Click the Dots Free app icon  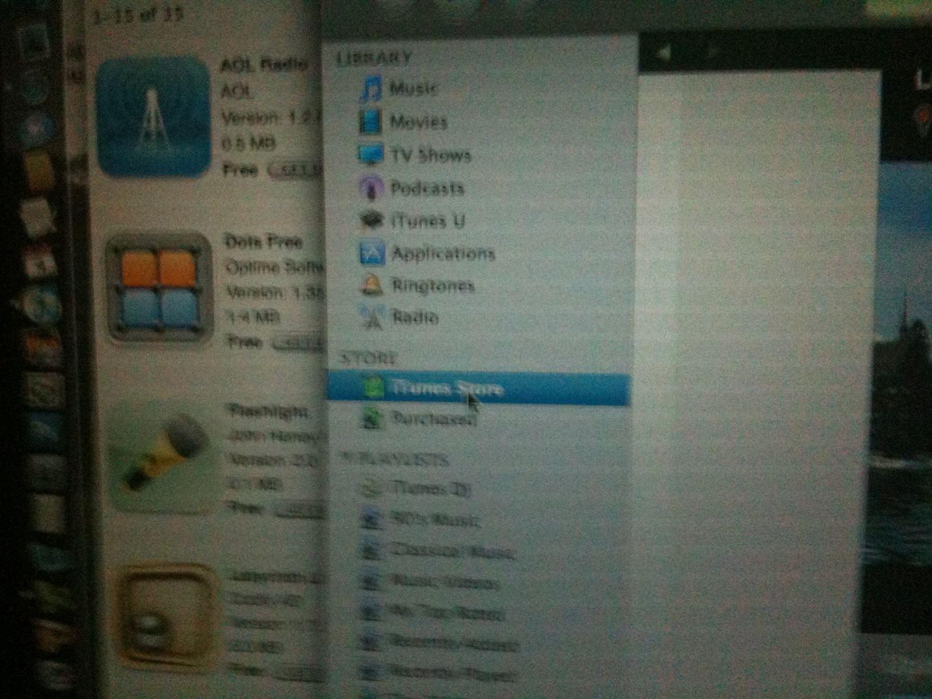(x=159, y=287)
